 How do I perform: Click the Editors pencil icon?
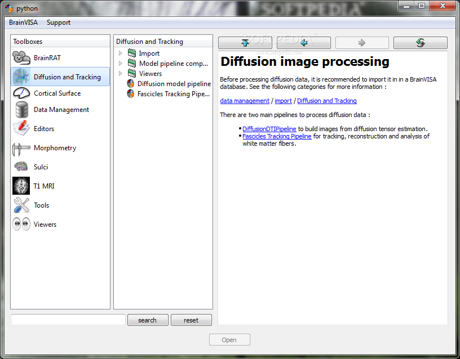click(x=21, y=128)
